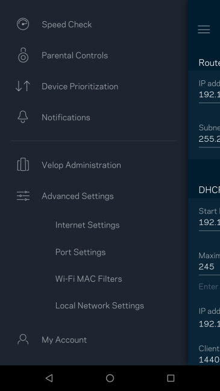Screen dimensions: 220x391
Task: Tap the maximum users field showing 245
Action: 209,267
